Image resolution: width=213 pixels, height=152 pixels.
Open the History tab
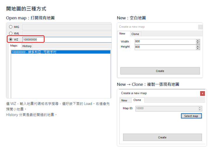(x=27, y=46)
